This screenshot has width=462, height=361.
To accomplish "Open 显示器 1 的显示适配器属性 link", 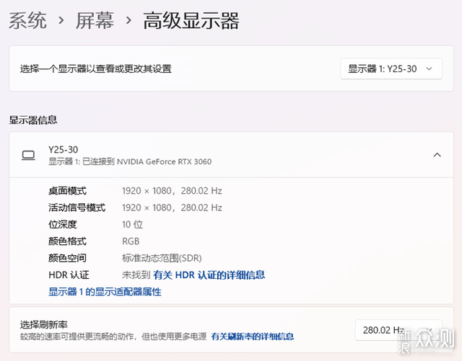I will [x=105, y=292].
